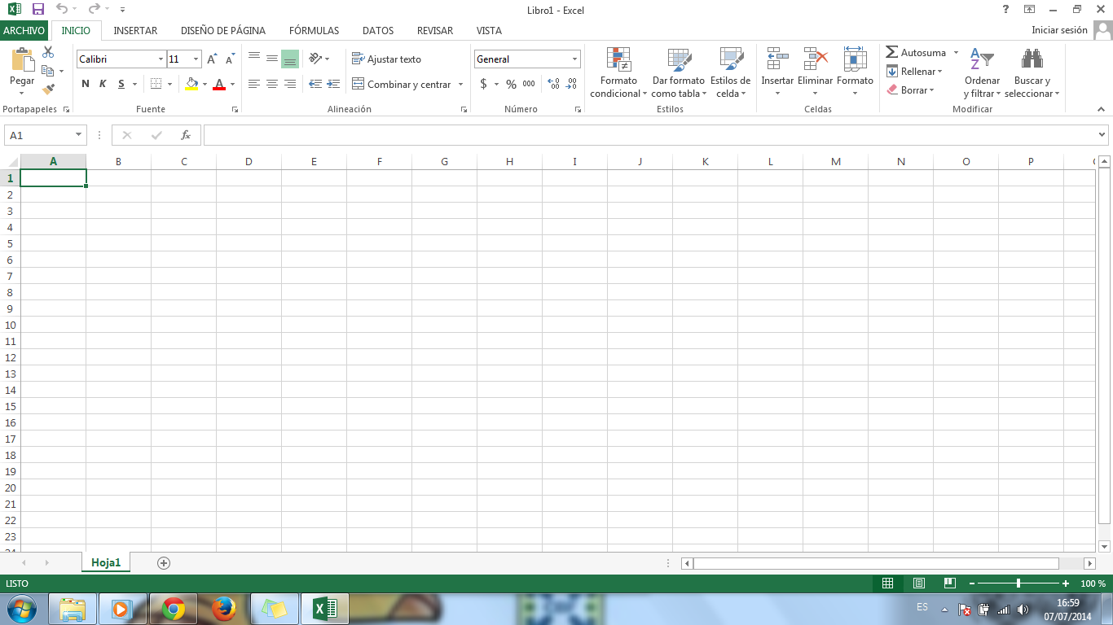Open the Calibri font dropdown
The width and height of the screenshot is (1113, 625).
point(160,59)
